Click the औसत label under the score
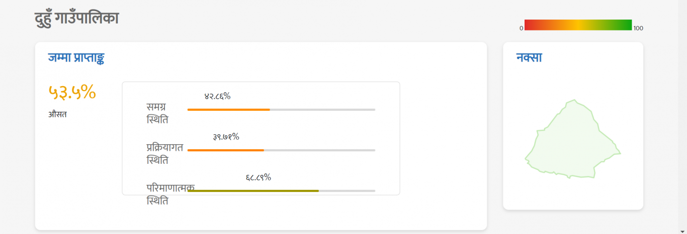The height and width of the screenshot is (234, 687). point(58,114)
